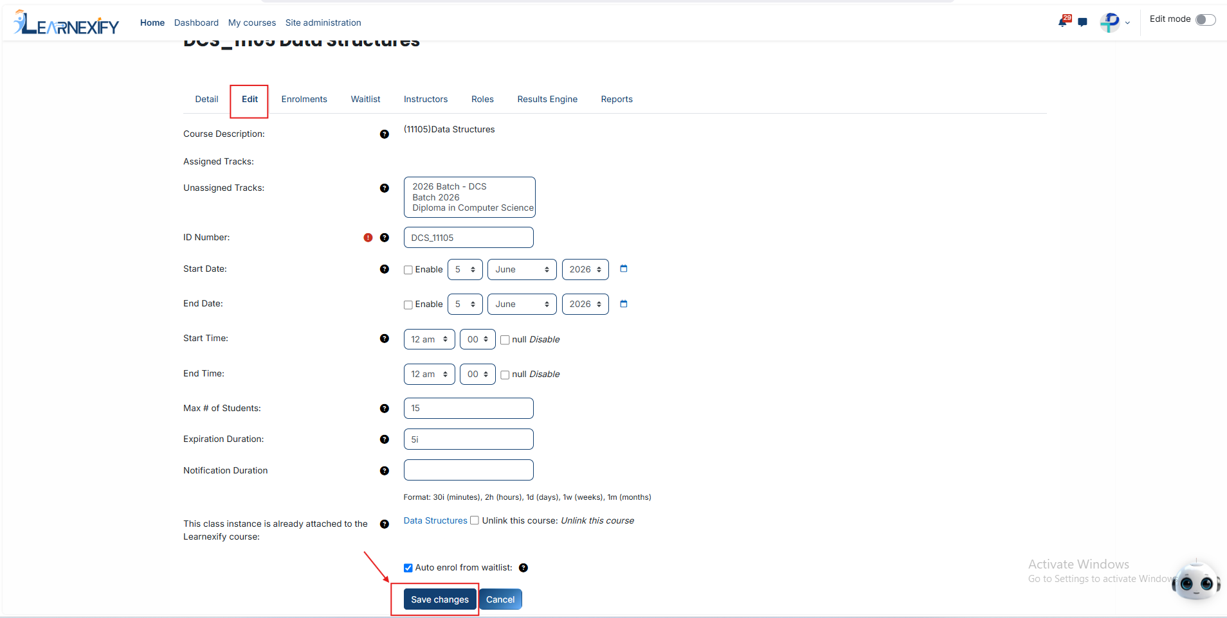1227x618 pixels.
Task: Open help icon for Start Date
Action: [385, 269]
